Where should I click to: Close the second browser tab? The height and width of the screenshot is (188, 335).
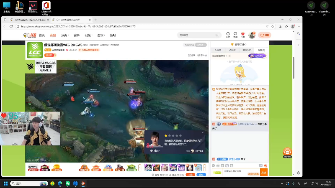coord(90,20)
